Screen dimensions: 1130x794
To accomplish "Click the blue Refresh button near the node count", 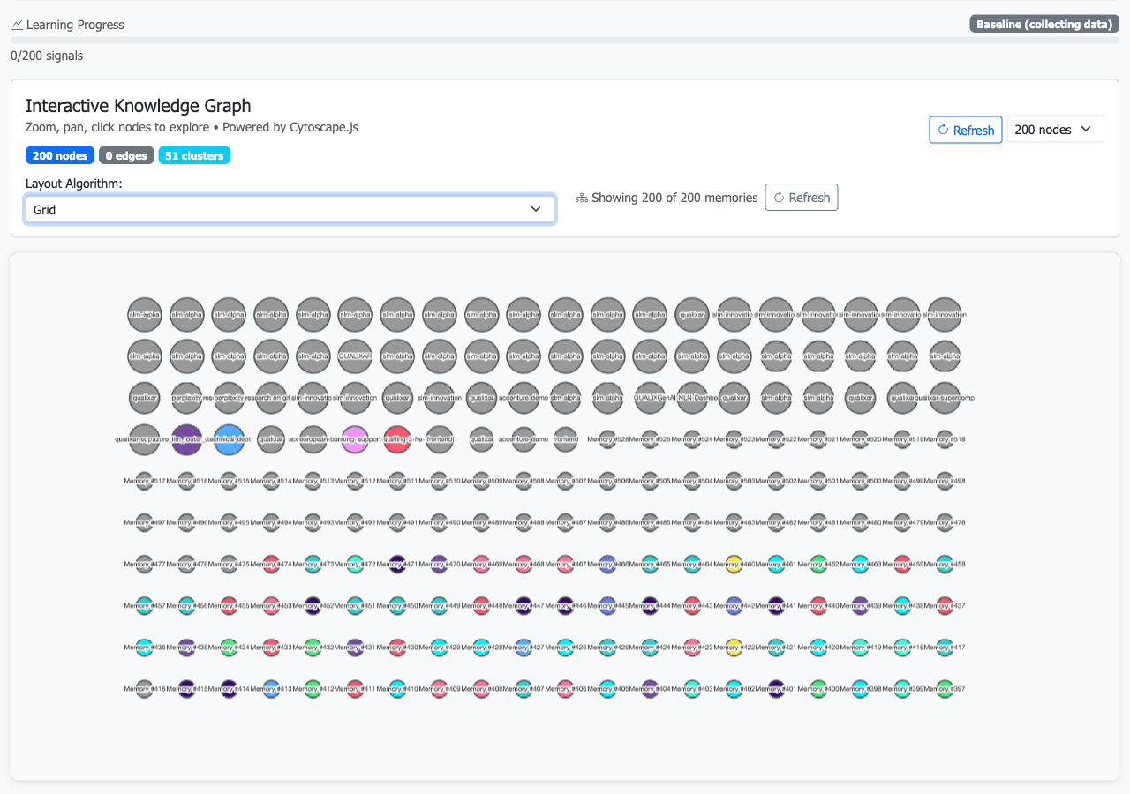I will coord(965,130).
